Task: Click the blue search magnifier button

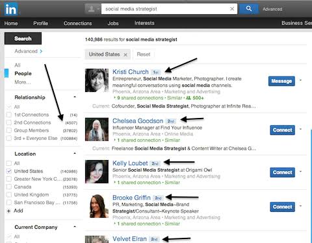Action: [x=249, y=9]
